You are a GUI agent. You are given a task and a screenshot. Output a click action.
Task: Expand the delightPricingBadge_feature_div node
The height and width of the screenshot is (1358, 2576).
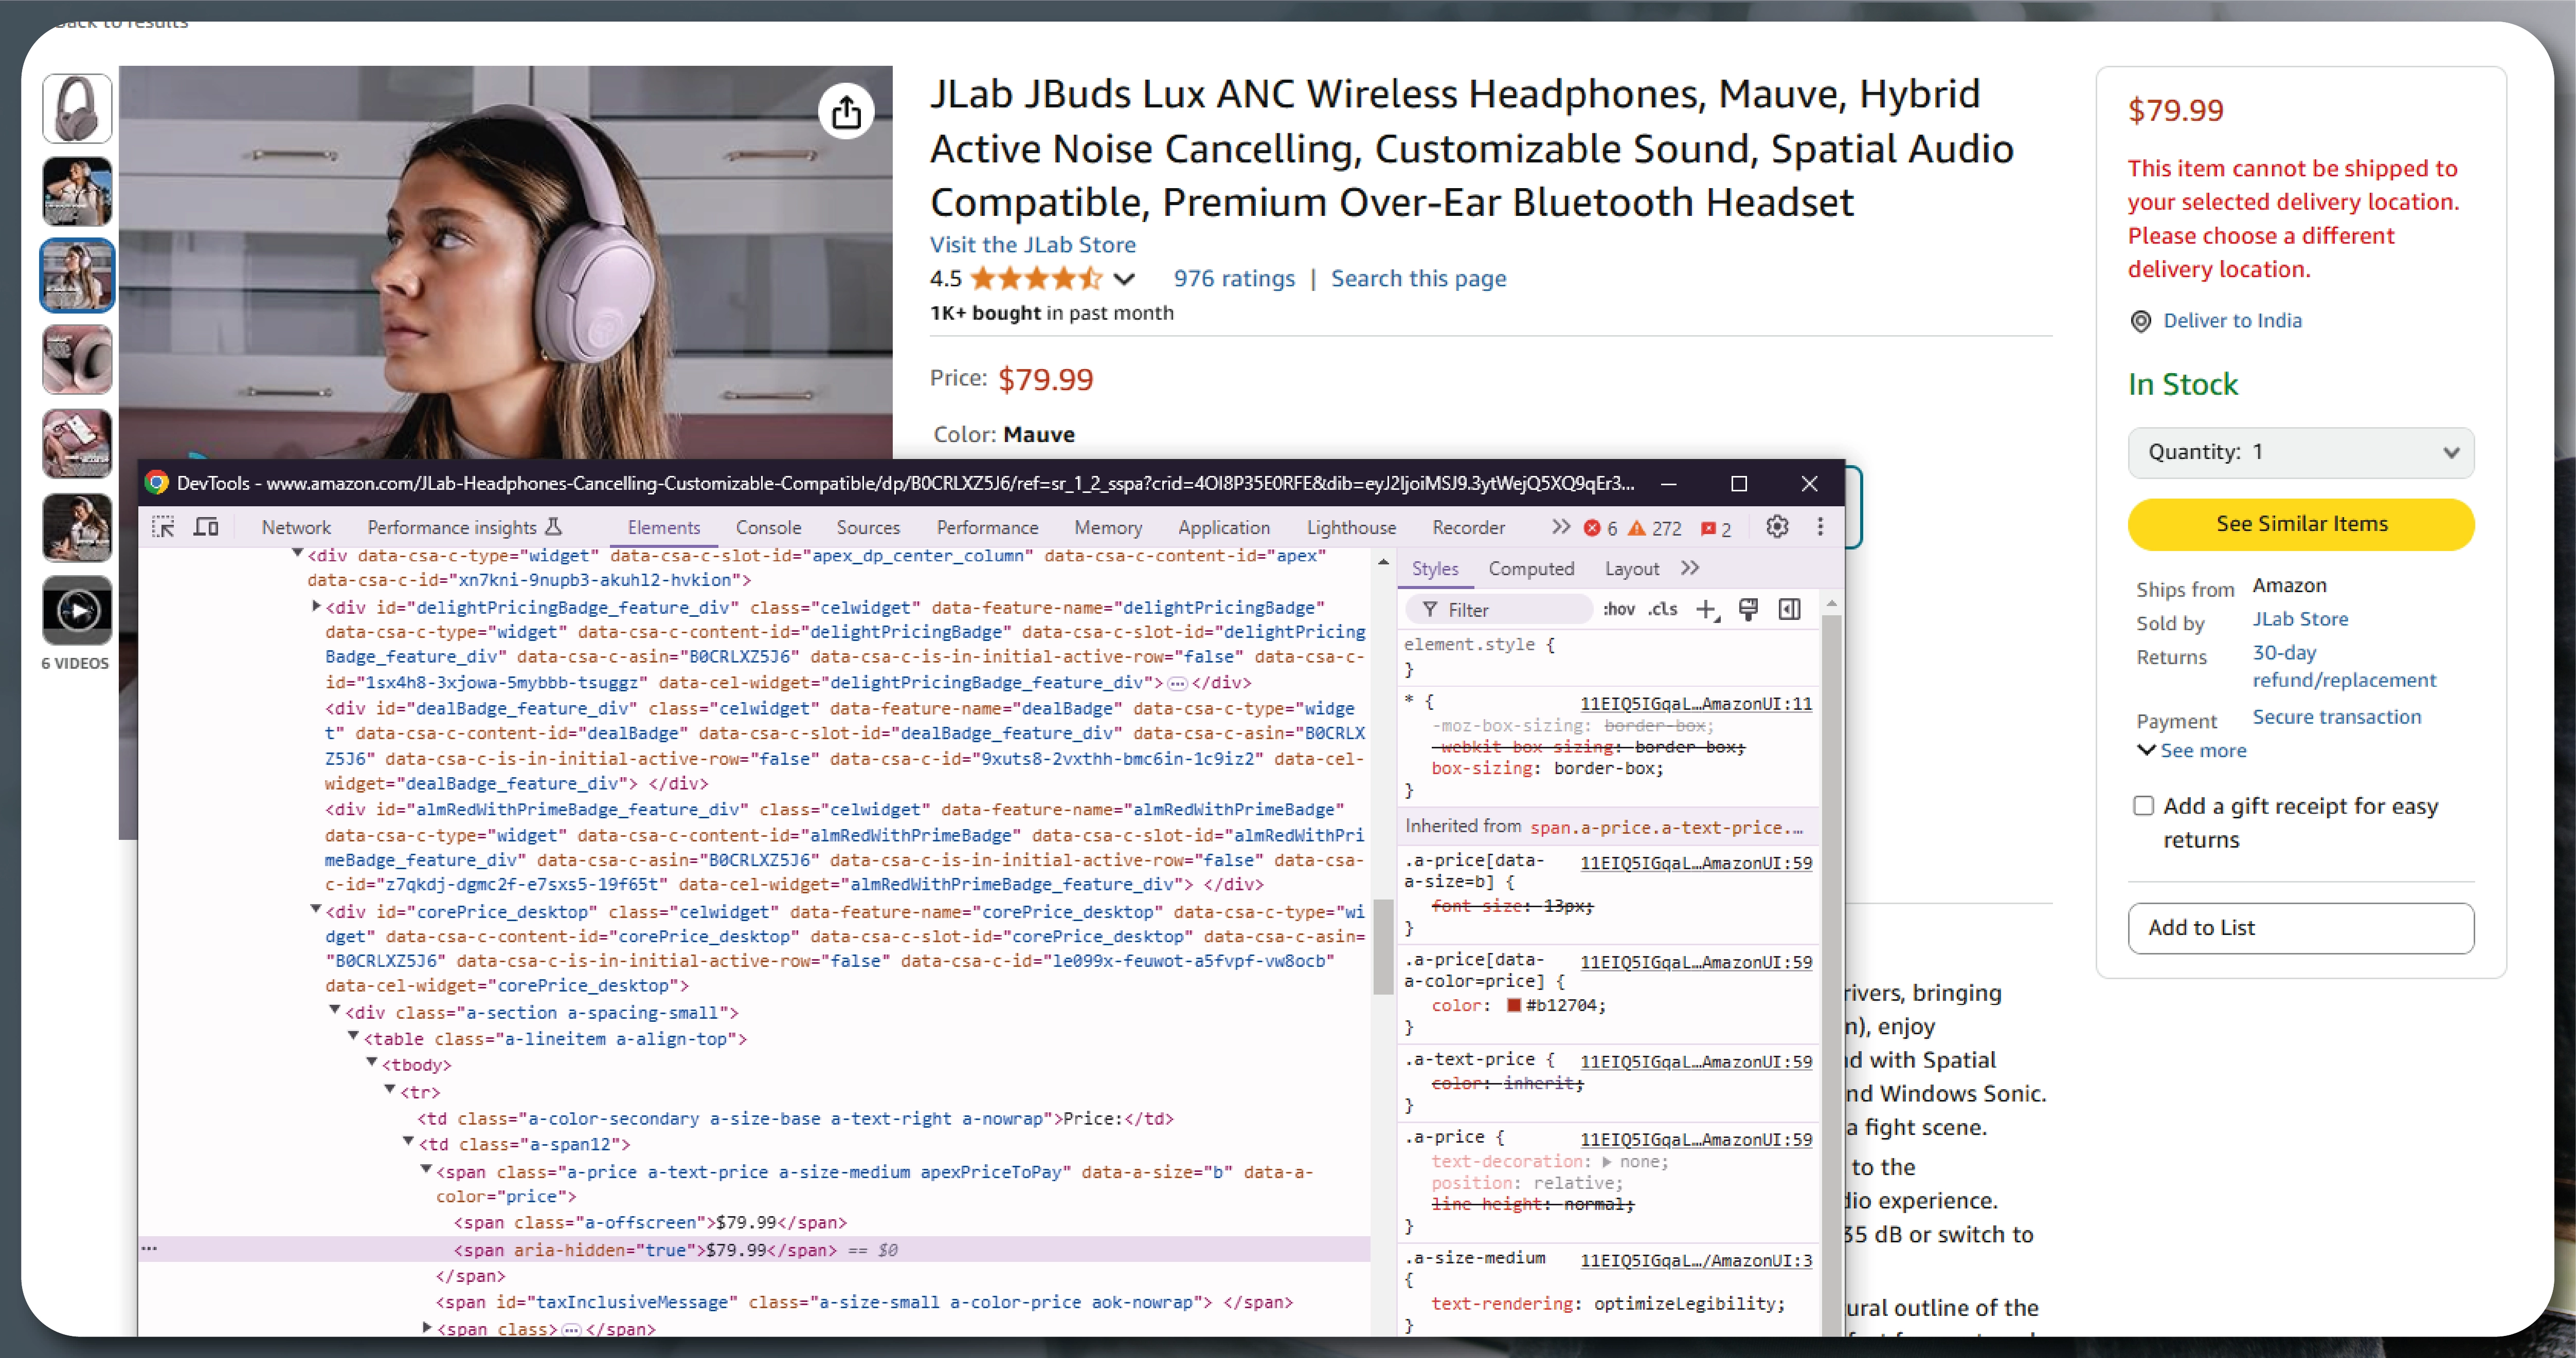pos(316,605)
